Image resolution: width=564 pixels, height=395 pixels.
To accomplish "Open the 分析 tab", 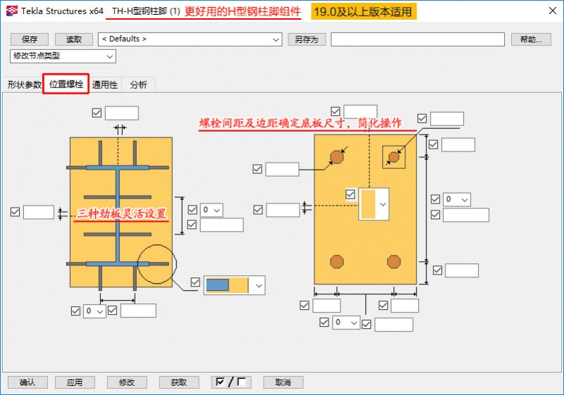I will tap(138, 84).
